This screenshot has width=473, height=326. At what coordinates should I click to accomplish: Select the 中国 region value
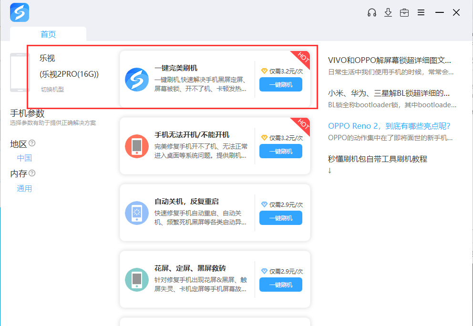[x=24, y=158]
